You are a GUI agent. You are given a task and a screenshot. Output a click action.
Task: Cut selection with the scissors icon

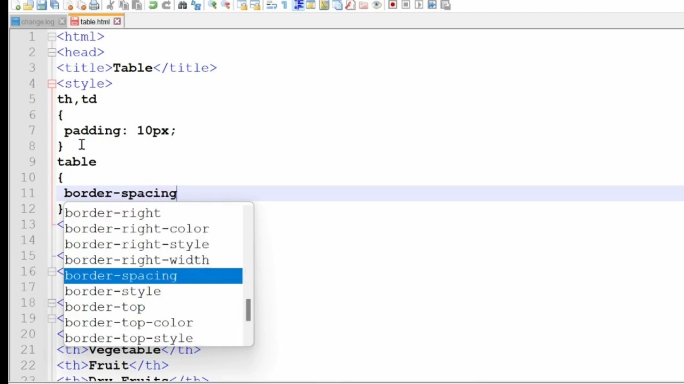(111, 5)
